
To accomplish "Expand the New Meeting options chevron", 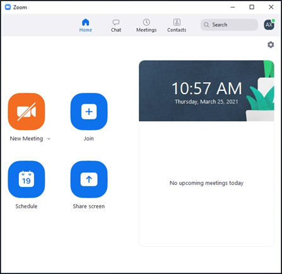I will click(49, 139).
